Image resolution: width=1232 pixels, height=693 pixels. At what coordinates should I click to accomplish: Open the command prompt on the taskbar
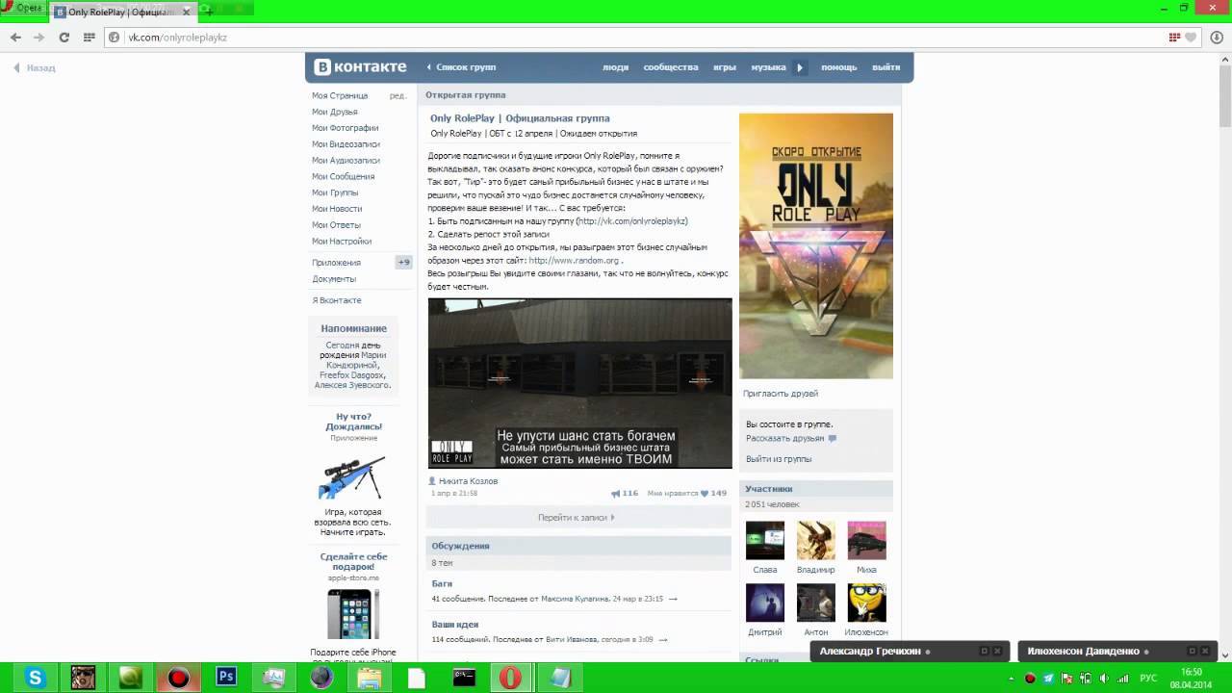pyautogui.click(x=464, y=678)
